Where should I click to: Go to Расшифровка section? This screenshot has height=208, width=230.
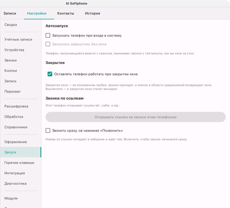21,106
